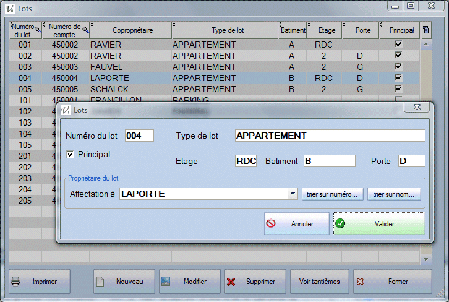
Task: Click the trier sur numéro button
Action: click(x=333, y=194)
